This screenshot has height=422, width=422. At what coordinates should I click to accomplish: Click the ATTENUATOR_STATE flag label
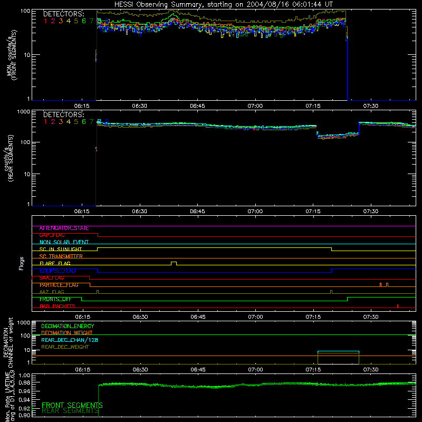pyautogui.click(x=64, y=228)
